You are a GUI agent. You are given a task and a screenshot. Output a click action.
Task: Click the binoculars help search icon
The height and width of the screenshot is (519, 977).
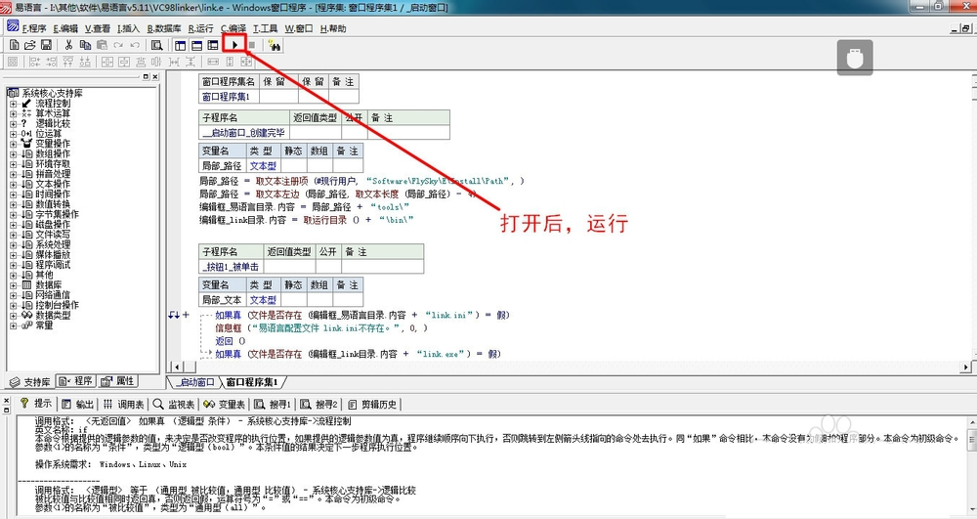275,45
